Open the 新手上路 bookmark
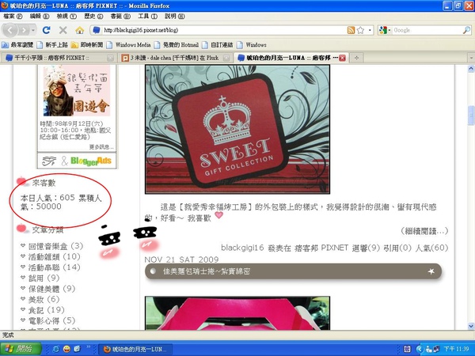Image resolution: width=475 pixels, height=356 pixels. pyautogui.click(x=52, y=45)
